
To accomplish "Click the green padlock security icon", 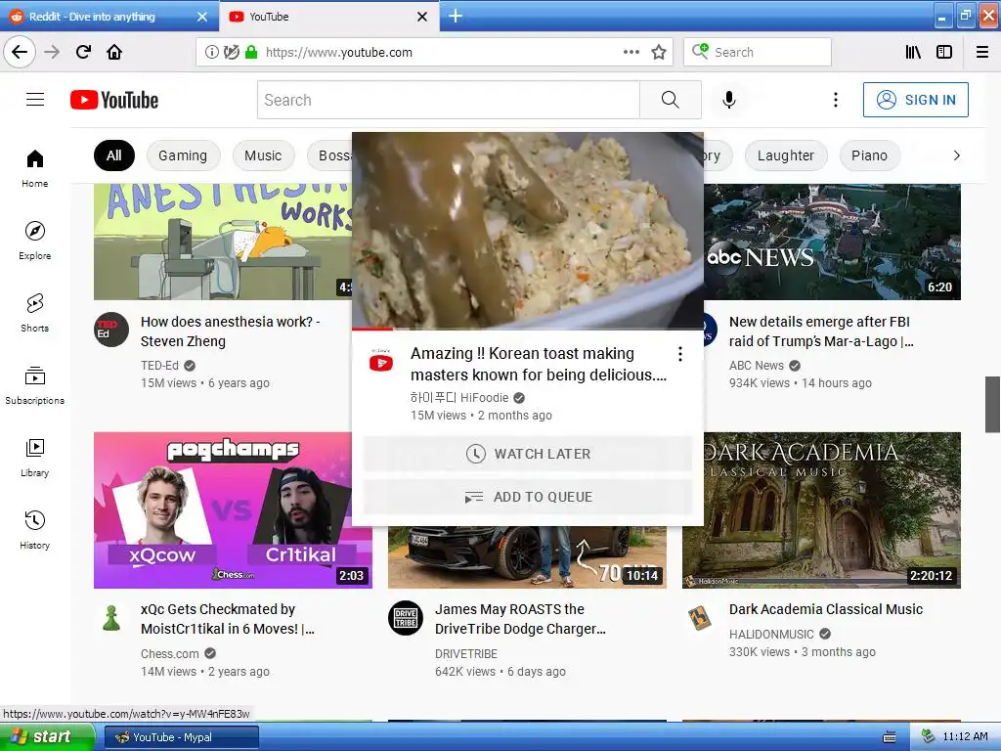I will pyautogui.click(x=251, y=52).
